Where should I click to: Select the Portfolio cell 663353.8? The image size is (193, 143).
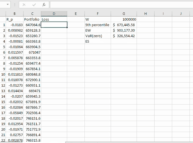32,58
